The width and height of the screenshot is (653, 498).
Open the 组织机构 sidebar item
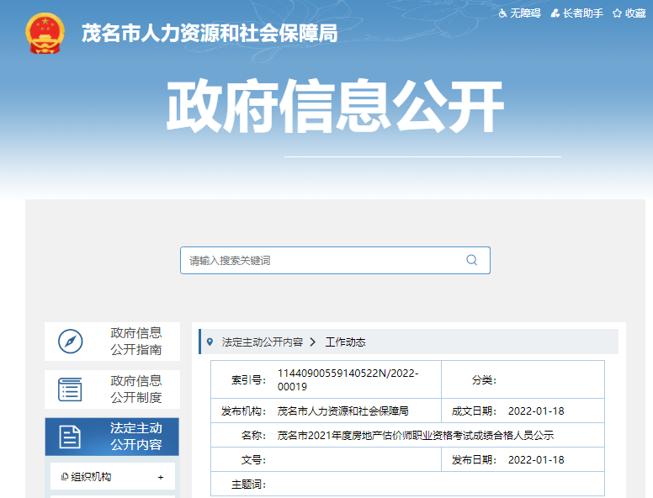(x=91, y=477)
